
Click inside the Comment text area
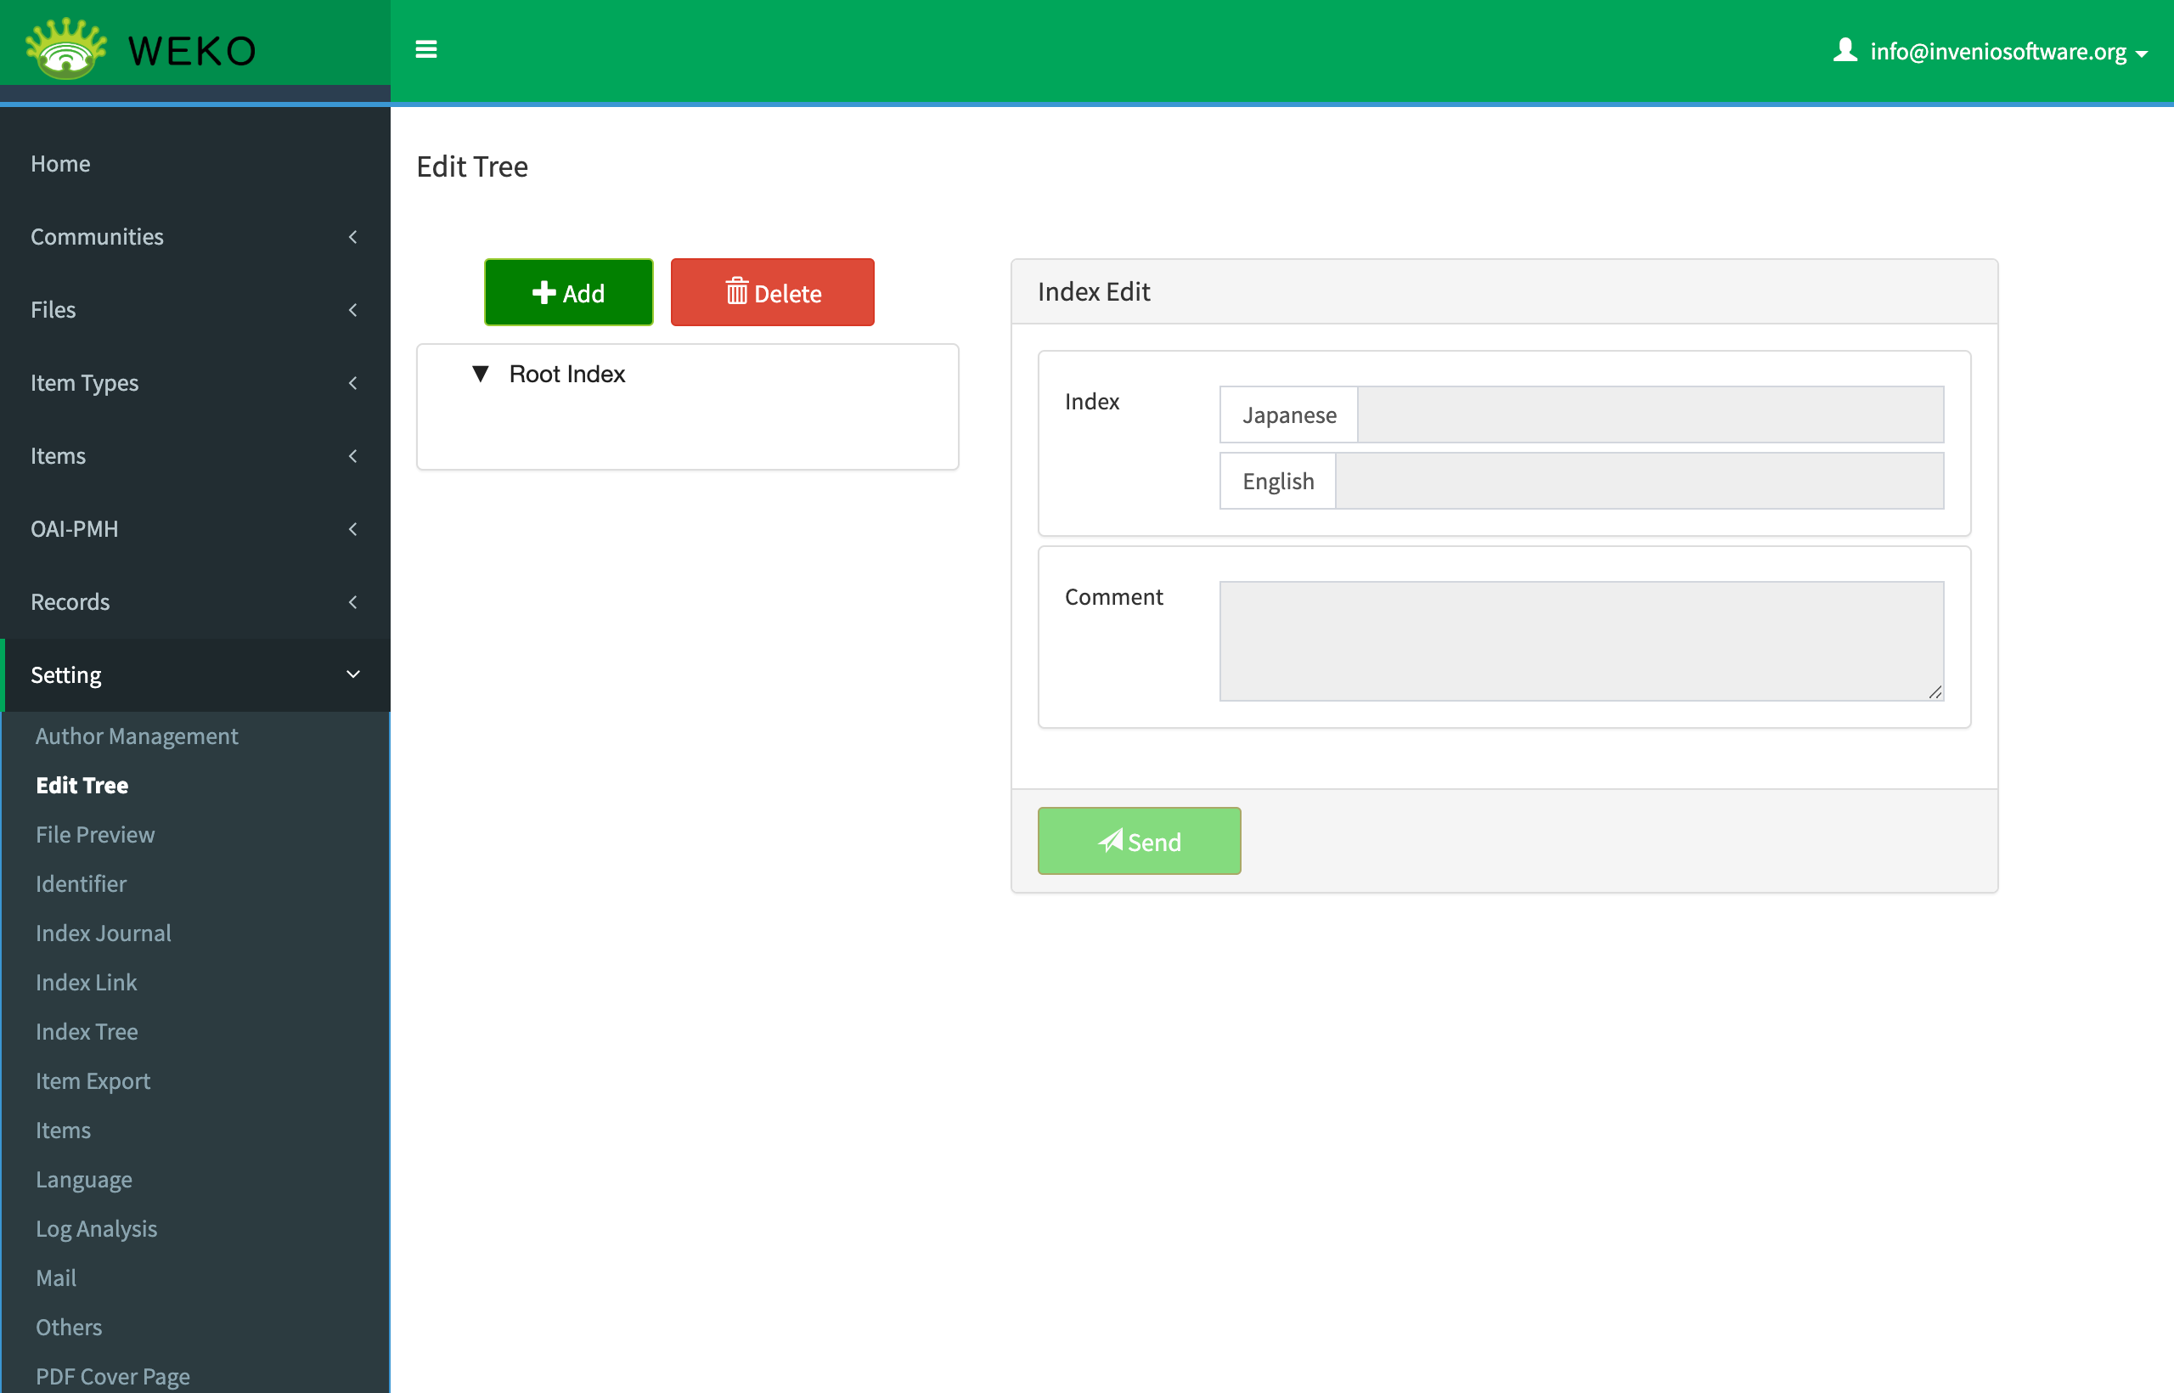coord(1580,640)
